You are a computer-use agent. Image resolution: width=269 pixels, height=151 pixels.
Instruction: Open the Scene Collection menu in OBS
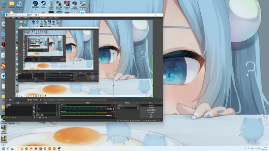pyautogui.click(x=43, y=18)
